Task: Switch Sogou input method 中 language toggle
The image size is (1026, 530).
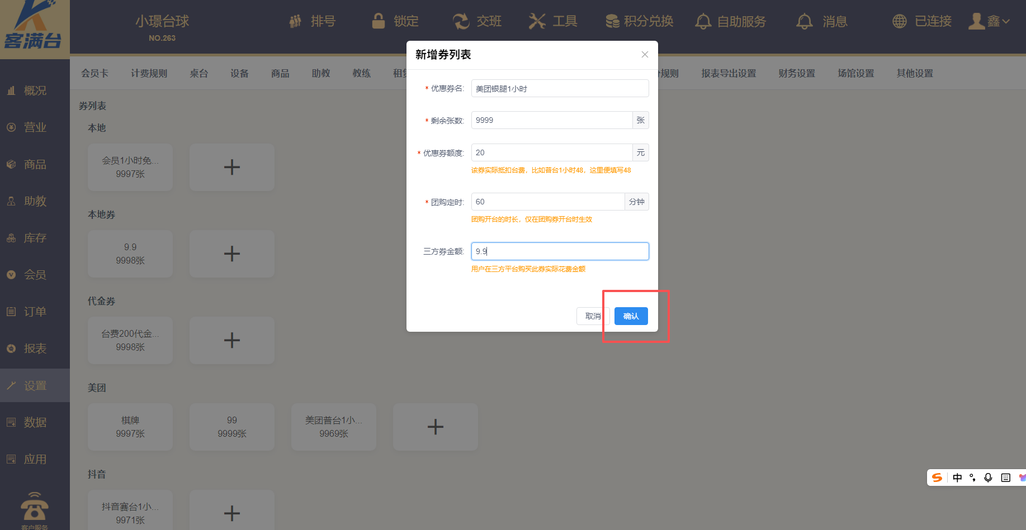Action: pyautogui.click(x=957, y=478)
